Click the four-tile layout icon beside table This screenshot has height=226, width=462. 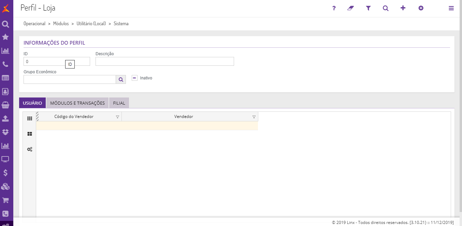[x=30, y=134]
